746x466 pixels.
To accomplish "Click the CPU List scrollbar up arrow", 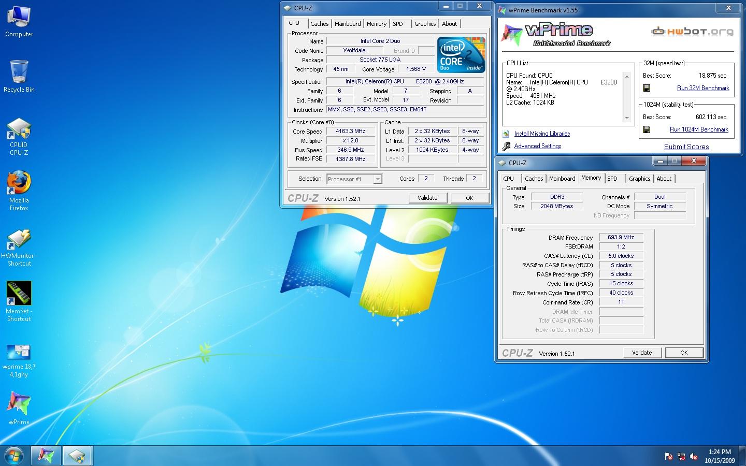I will (627, 76).
